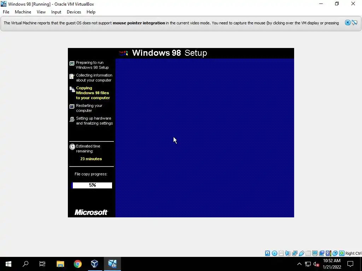Click the muted volume tray icon

pyautogui.click(x=316, y=264)
